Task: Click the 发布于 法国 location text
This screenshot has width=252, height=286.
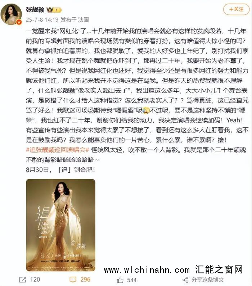Action: coord(75,19)
